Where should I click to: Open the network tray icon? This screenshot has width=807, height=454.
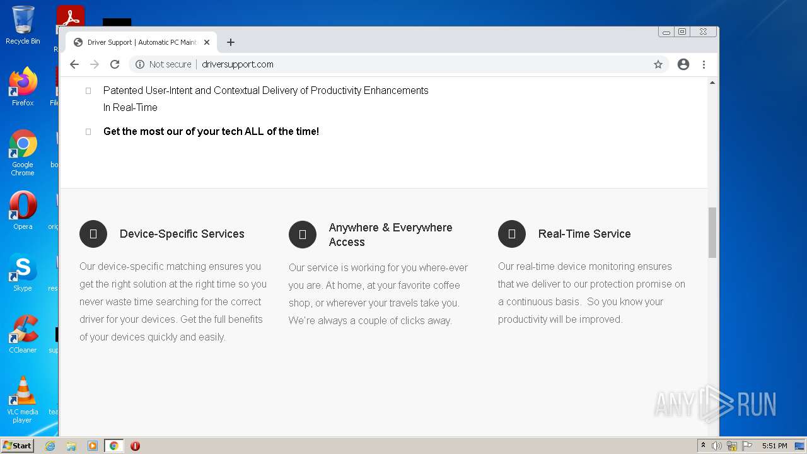[732, 446]
